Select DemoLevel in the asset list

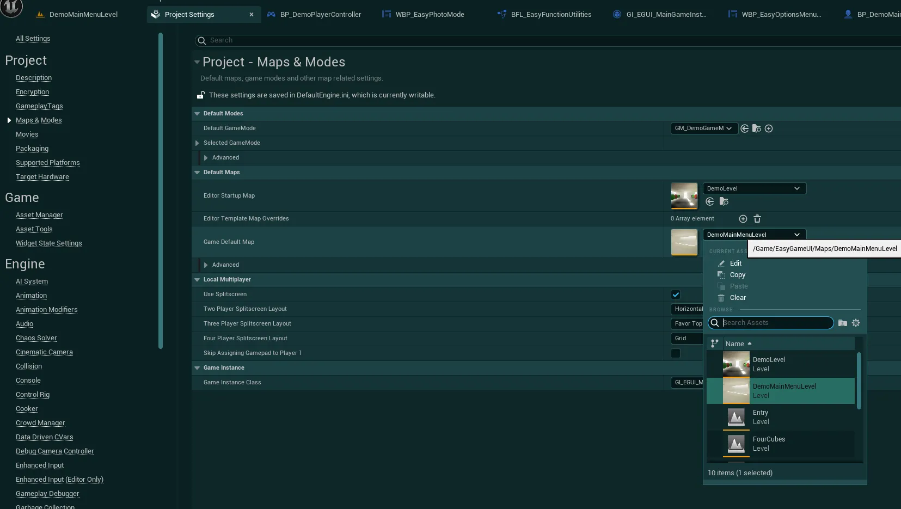pos(781,364)
